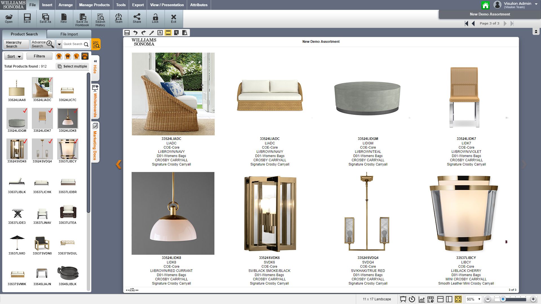541x304 pixels.
Task: Toggle the fit-to-screen button in the status bar
Action: pyautogui.click(x=458, y=299)
